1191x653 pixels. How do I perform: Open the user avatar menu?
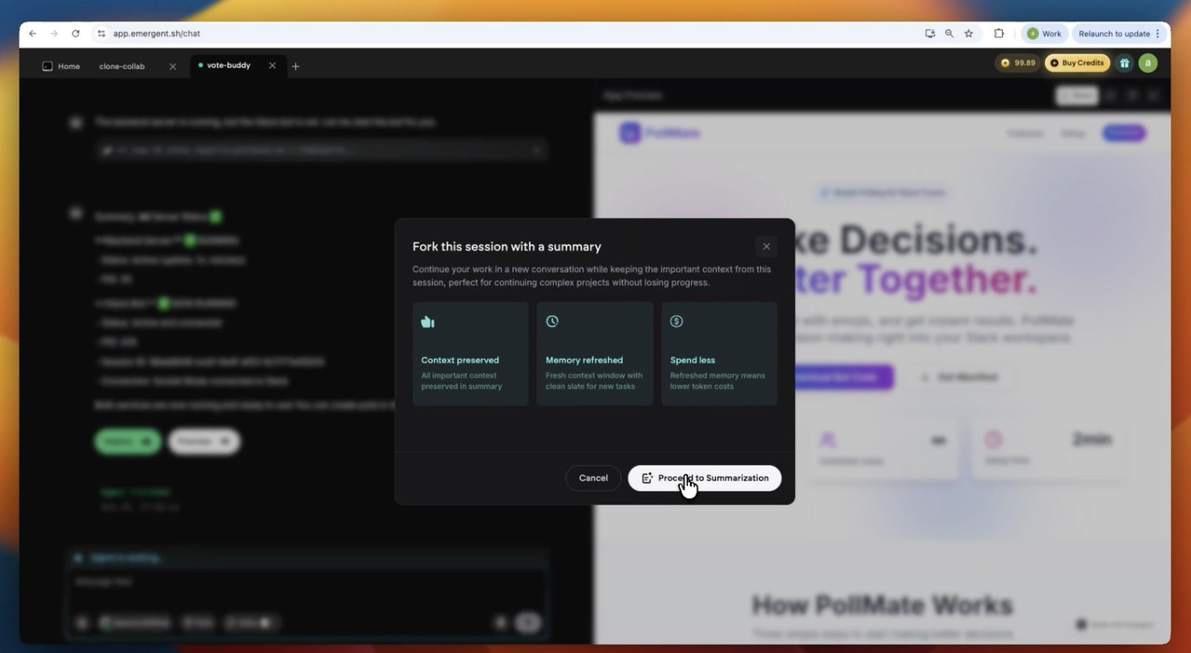(1148, 62)
